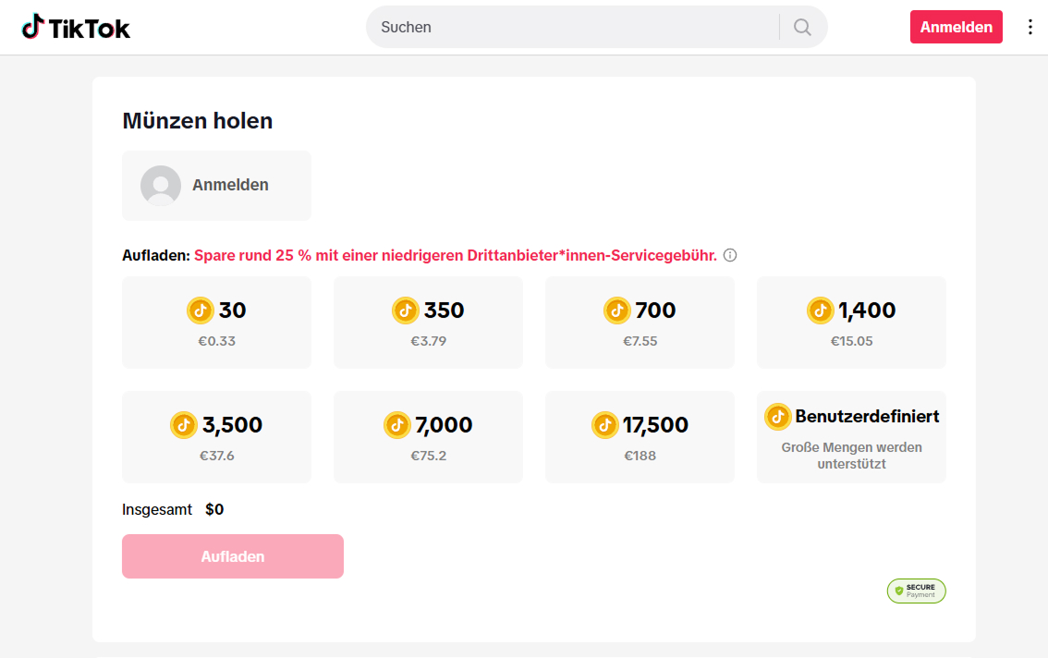1048x658 pixels.
Task: Select the 700 coins tile
Action: pyautogui.click(x=640, y=323)
